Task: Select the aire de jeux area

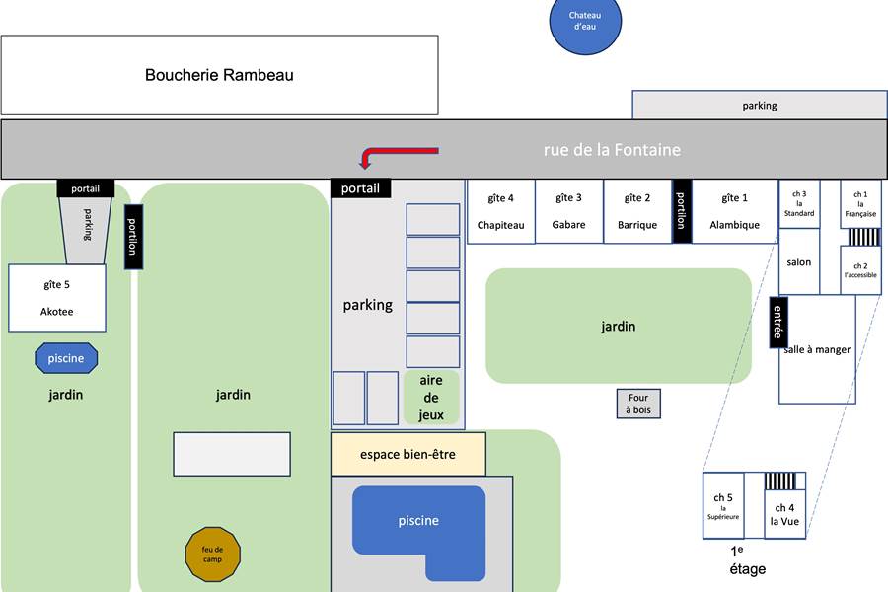Action: click(x=431, y=398)
